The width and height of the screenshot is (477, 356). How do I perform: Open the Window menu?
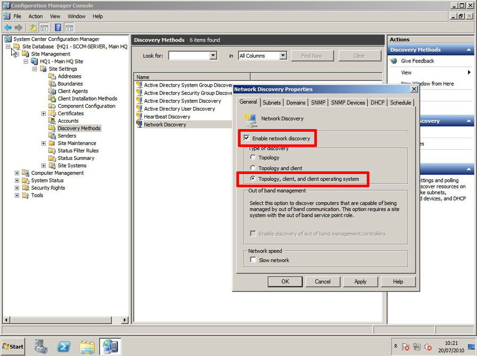pos(76,16)
